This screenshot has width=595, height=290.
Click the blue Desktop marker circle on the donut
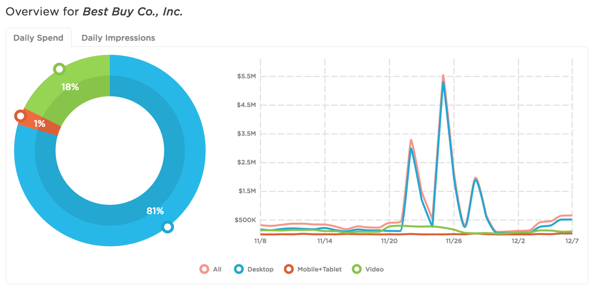(x=168, y=227)
